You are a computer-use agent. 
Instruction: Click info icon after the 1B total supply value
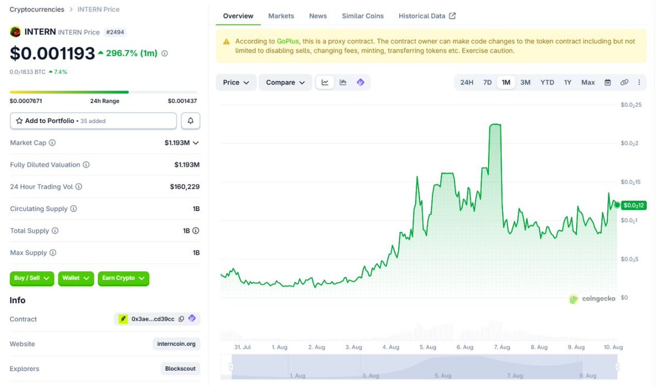196,231
